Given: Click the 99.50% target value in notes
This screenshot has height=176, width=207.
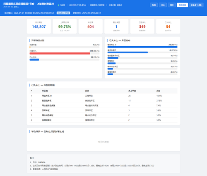Looking at the screenshot, I should tap(42, 162).
